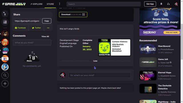The image size is (183, 103).
Task: Open Heartbound game title
Action: coord(164,46)
